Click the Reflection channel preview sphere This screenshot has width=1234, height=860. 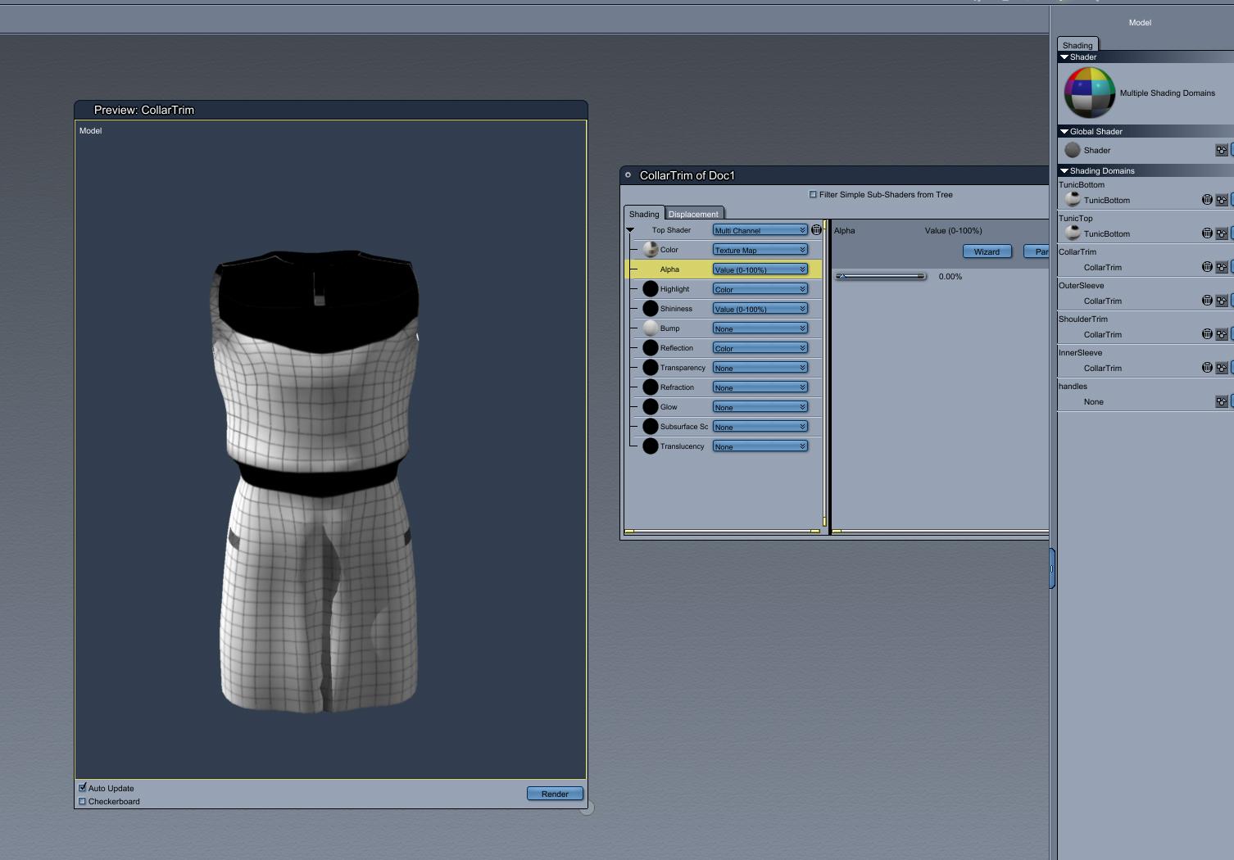click(651, 348)
